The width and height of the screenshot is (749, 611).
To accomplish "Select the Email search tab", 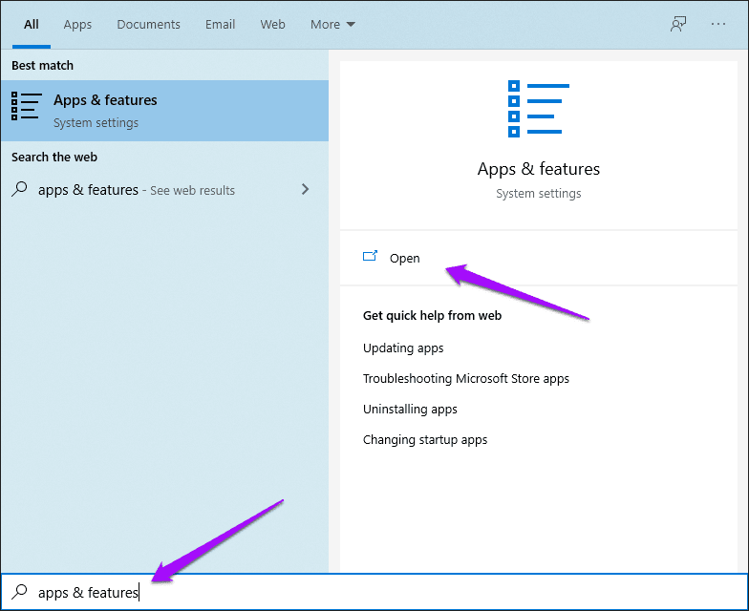I will click(x=220, y=25).
